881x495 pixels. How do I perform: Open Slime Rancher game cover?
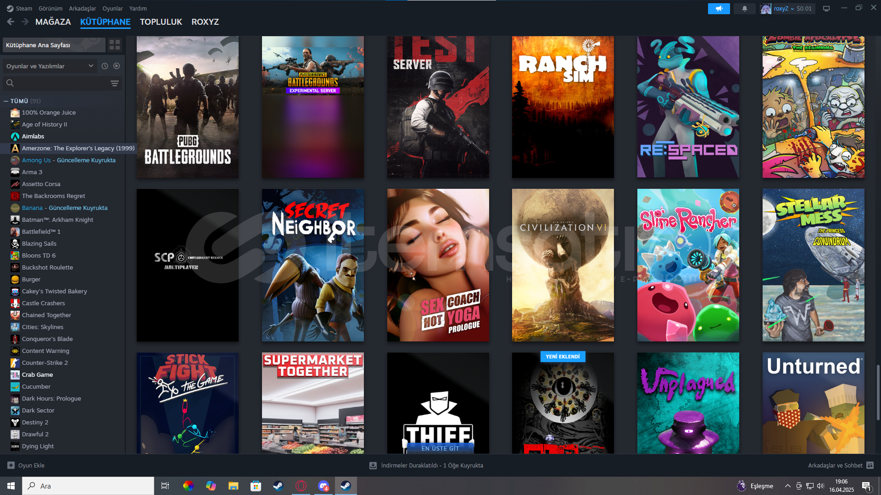[688, 265]
